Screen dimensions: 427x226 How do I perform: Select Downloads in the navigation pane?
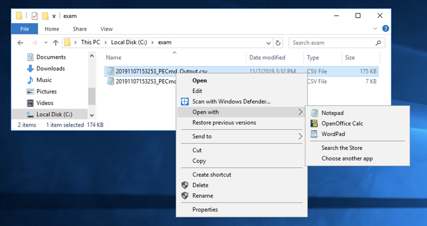pos(50,68)
